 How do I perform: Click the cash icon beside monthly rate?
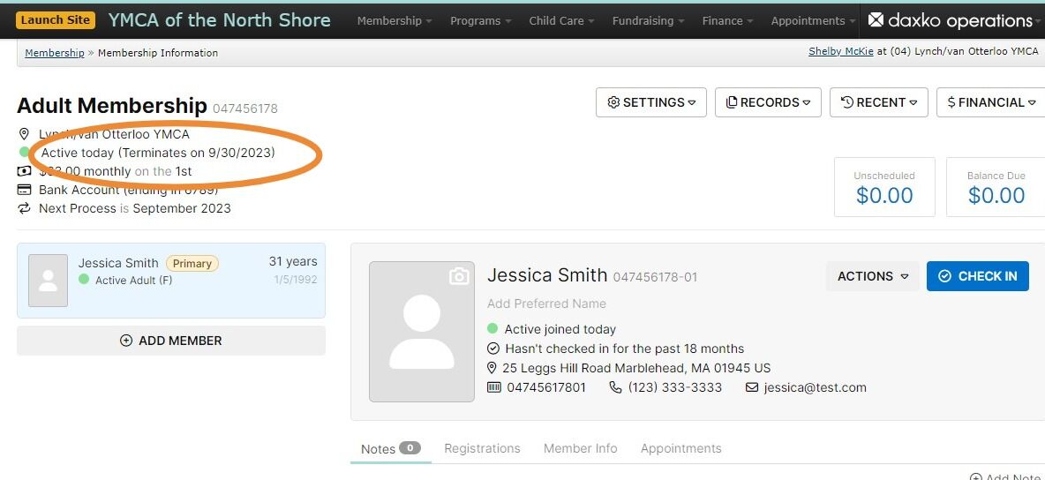tap(24, 171)
